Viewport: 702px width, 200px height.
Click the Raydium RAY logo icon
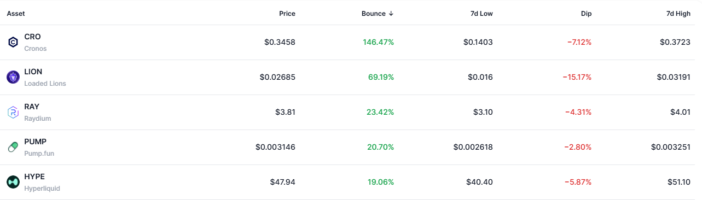13,112
